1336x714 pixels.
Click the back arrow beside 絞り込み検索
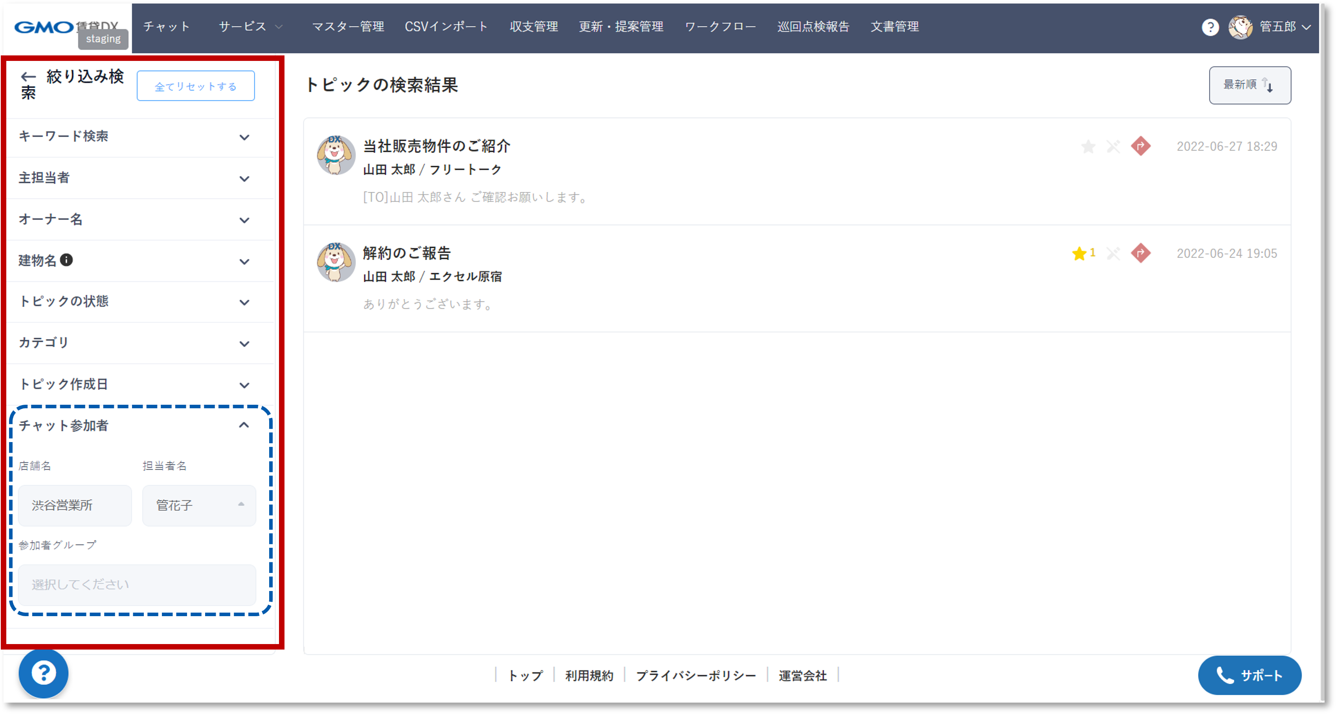coord(28,77)
